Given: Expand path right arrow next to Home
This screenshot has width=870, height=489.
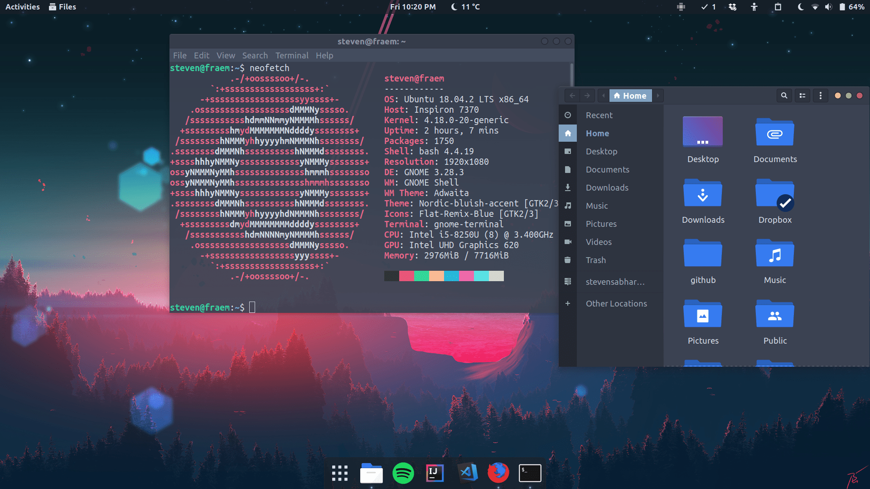Looking at the screenshot, I should click(658, 96).
